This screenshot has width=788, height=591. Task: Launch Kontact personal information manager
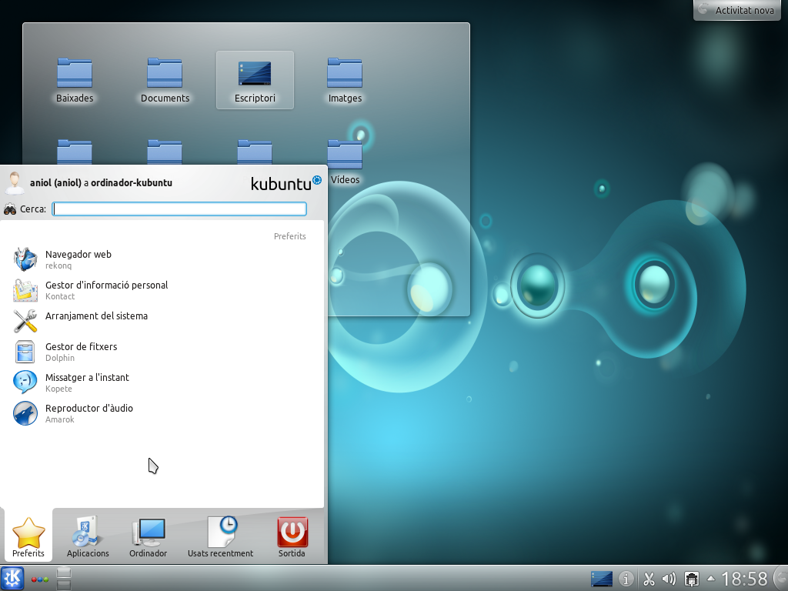coord(106,290)
